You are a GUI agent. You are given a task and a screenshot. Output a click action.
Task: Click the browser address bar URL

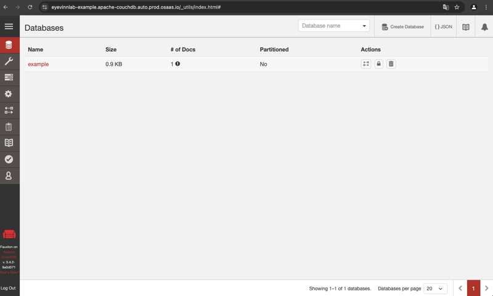tap(136, 7)
